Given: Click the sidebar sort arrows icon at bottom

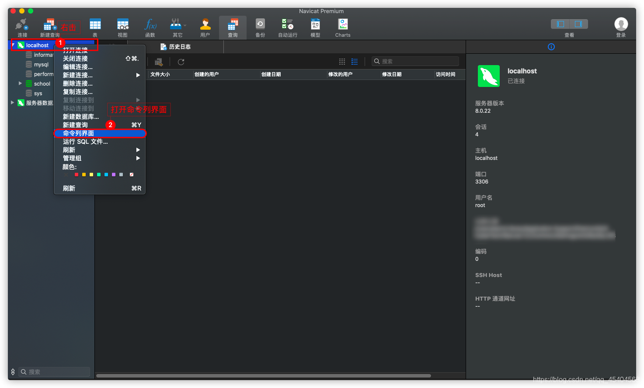Looking at the screenshot, I should pos(13,372).
